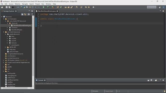166x93 pixels.
Task: Go to Last Edit Location arrow
Action: click(x=86, y=7)
